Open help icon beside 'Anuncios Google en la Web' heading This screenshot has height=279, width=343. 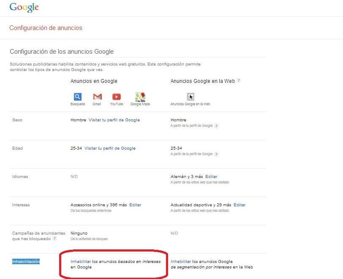click(239, 80)
